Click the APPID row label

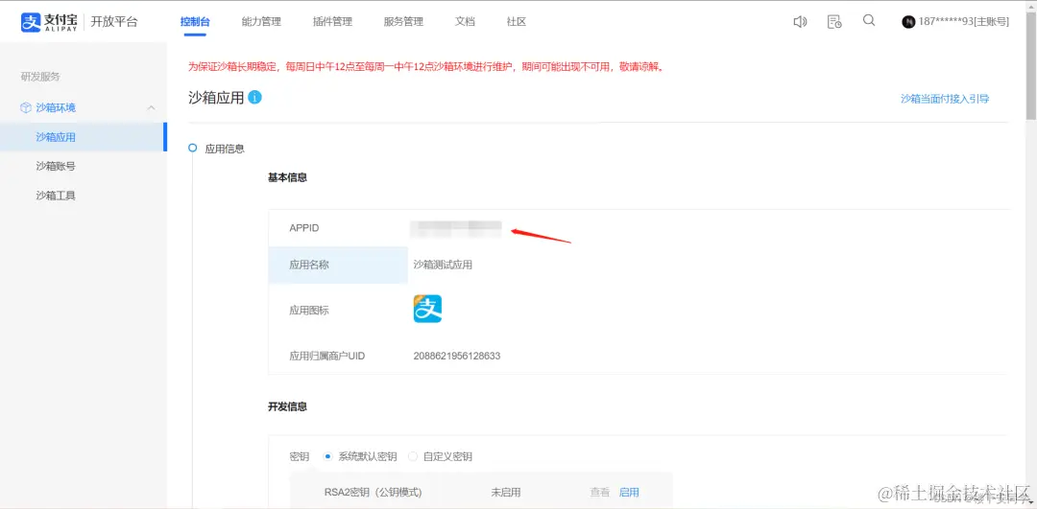(x=304, y=228)
